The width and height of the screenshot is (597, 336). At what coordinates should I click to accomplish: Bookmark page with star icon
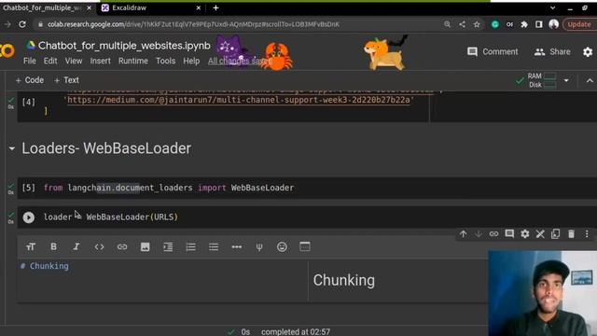click(477, 24)
